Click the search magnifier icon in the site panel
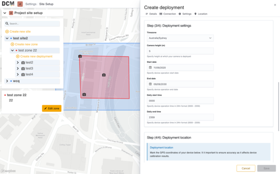The width and height of the screenshot is (280, 174). point(7,23)
